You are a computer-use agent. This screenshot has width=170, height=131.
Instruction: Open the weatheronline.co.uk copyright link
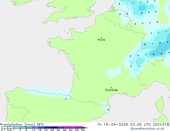(147, 129)
